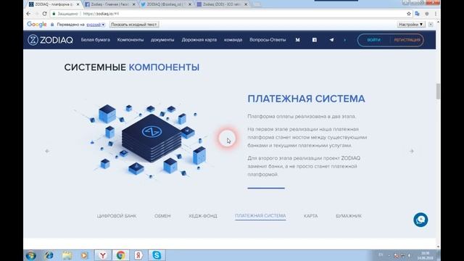Image resolution: width=464 pixels, height=261 pixels.
Task: Switch to Chrome on taskbar
Action: click(120, 255)
